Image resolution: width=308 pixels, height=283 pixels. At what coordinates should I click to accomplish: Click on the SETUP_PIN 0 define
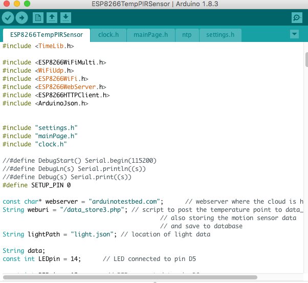tap(36, 185)
